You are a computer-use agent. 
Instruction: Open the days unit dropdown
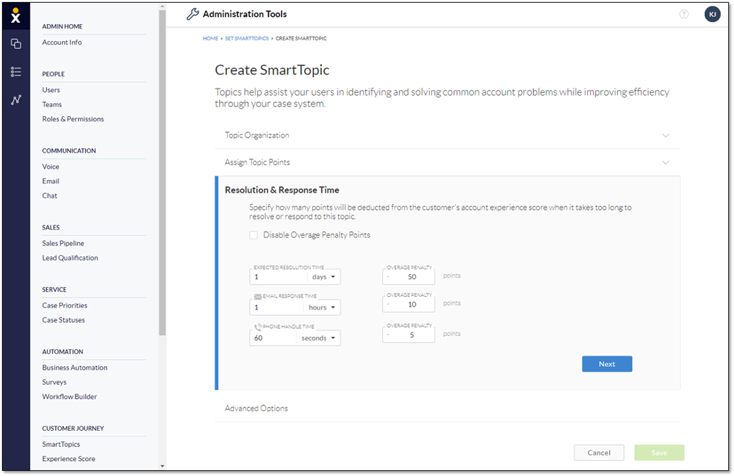[x=324, y=277]
